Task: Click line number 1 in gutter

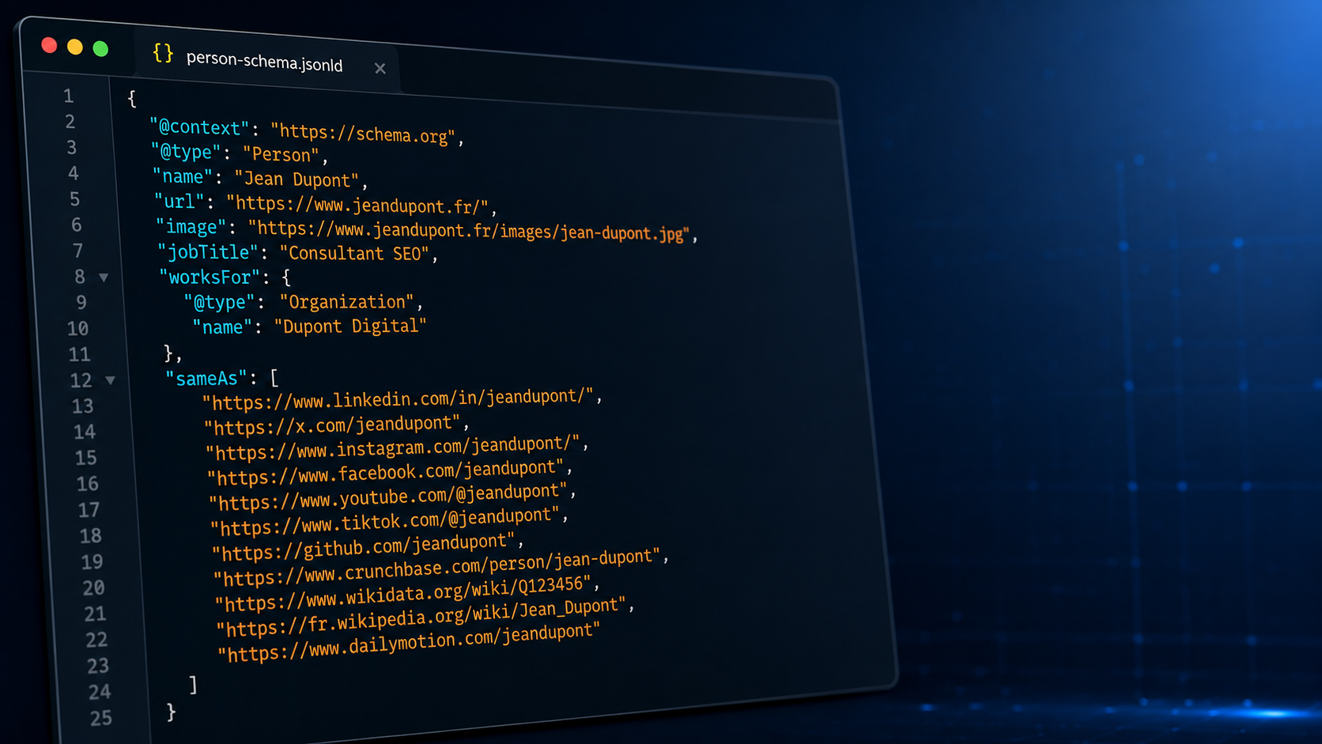Action: pyautogui.click(x=69, y=96)
